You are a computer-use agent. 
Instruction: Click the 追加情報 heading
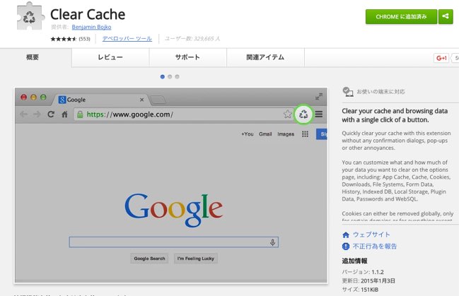pos(354,261)
